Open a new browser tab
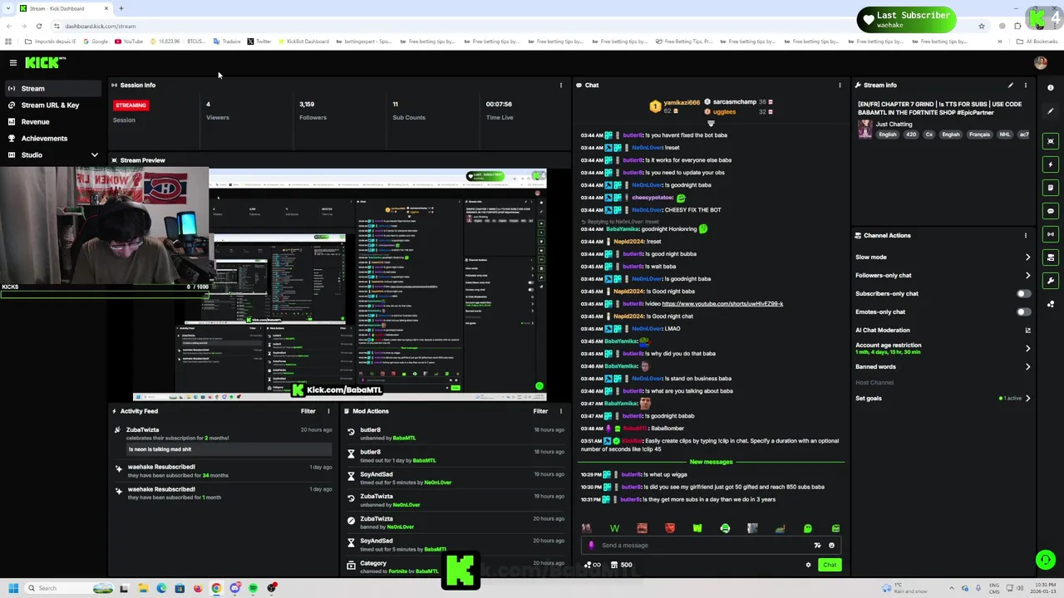The height and width of the screenshot is (598, 1064). (121, 8)
